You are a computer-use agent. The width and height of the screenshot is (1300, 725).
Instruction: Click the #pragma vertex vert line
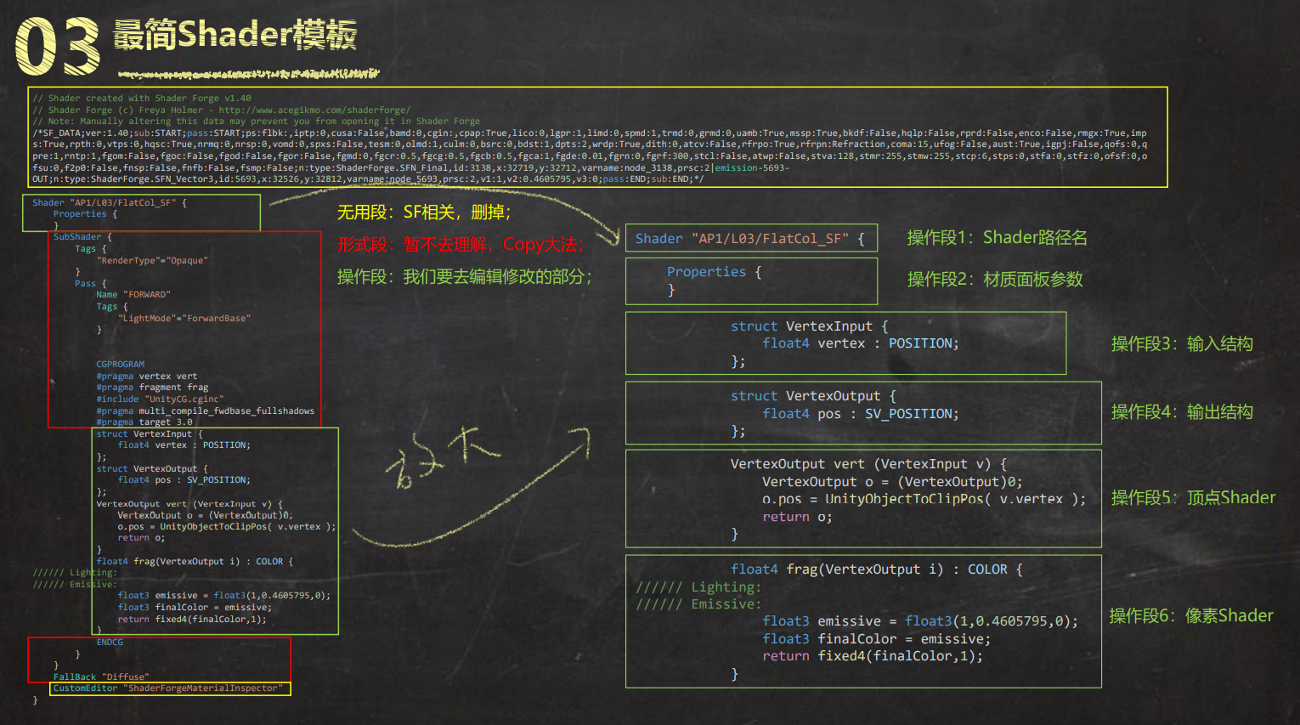click(x=146, y=377)
